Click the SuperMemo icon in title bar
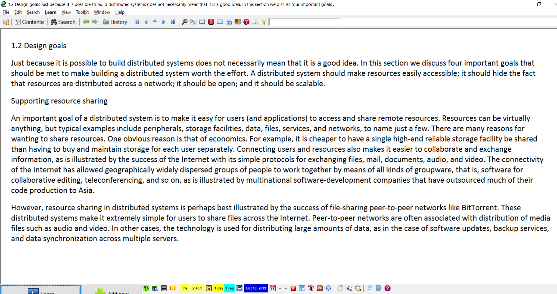557x294 pixels. click(4, 4)
